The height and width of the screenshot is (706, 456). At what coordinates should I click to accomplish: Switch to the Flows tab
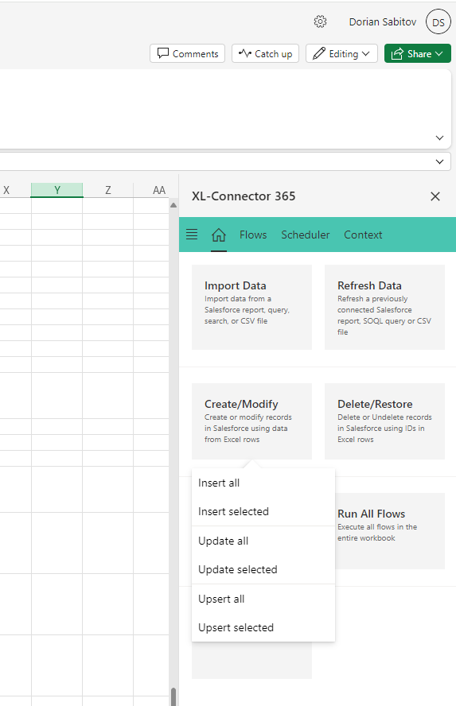pos(253,235)
